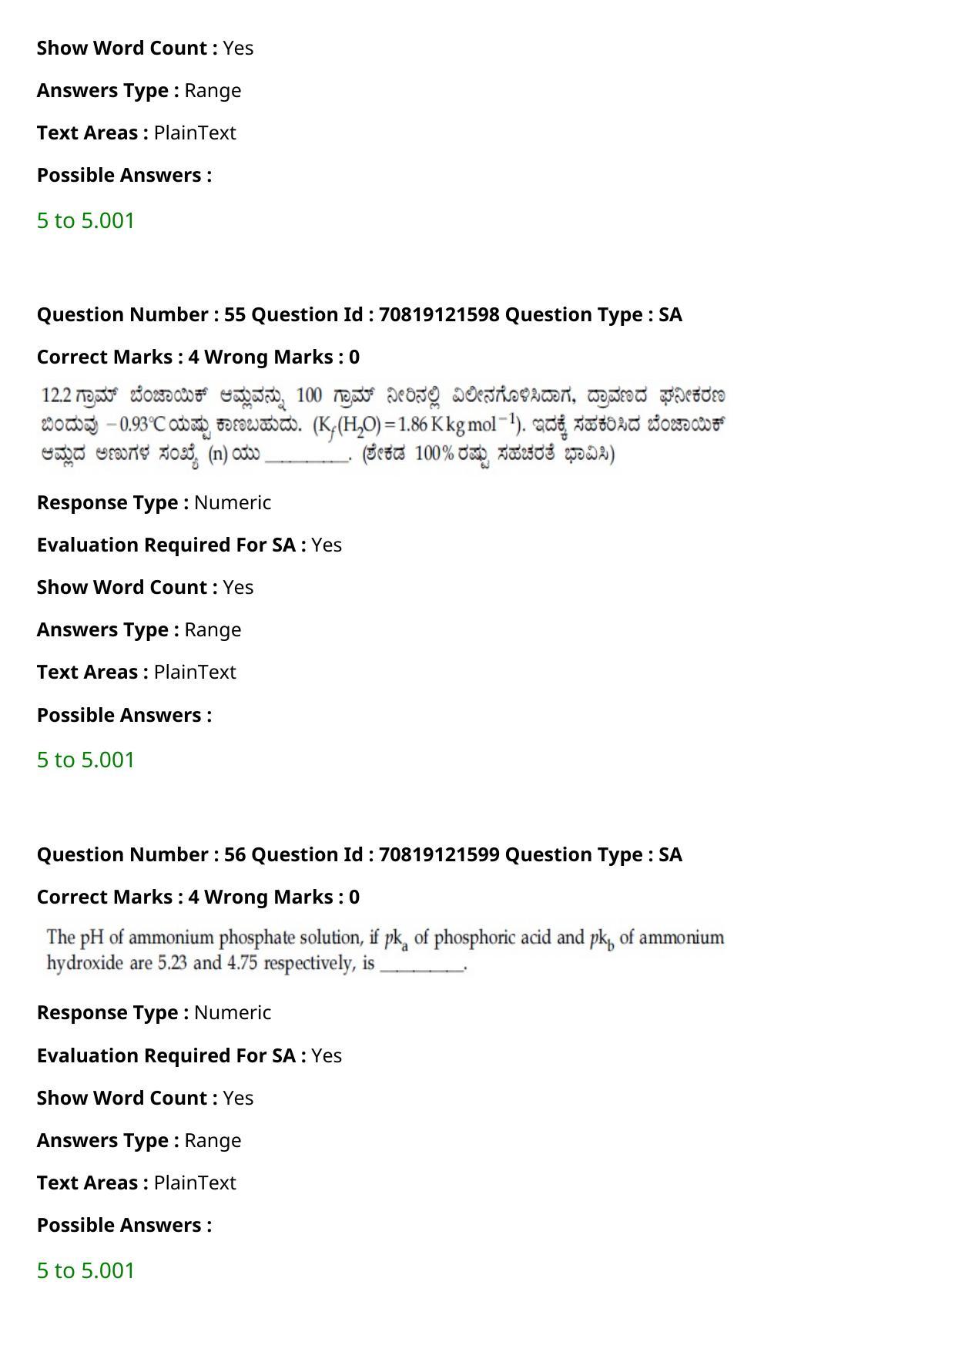Click the Correct Marks line of Question 56
Image resolution: width=955 pixels, height=1352 pixels.
point(198,897)
